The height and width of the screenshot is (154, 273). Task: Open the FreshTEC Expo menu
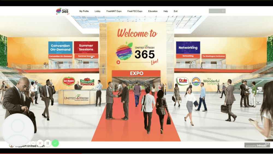[135, 11]
